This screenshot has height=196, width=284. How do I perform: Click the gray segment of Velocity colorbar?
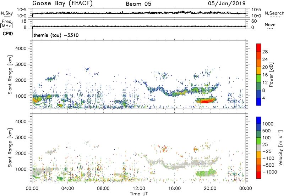click(x=259, y=148)
